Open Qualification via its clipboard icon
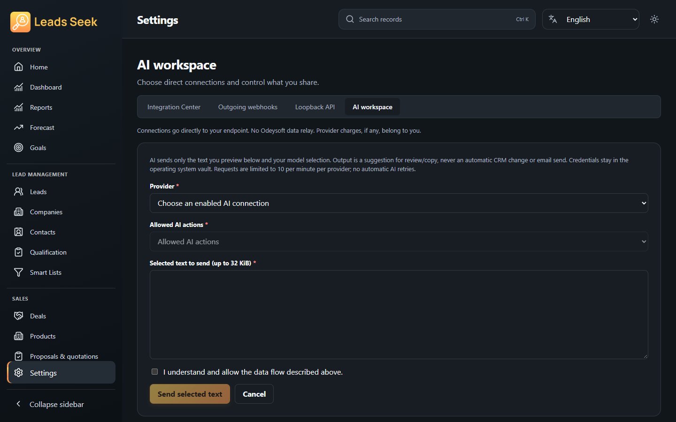The height and width of the screenshot is (422, 676). click(18, 252)
